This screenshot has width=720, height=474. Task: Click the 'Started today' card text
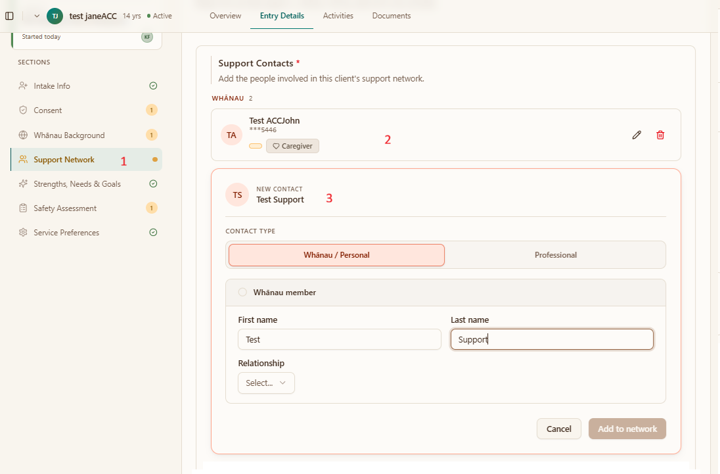(41, 37)
